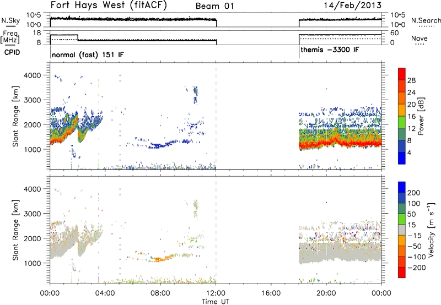Click 'themis -3300 IF' text
Screen dimensions: 441x305
(330, 50)
